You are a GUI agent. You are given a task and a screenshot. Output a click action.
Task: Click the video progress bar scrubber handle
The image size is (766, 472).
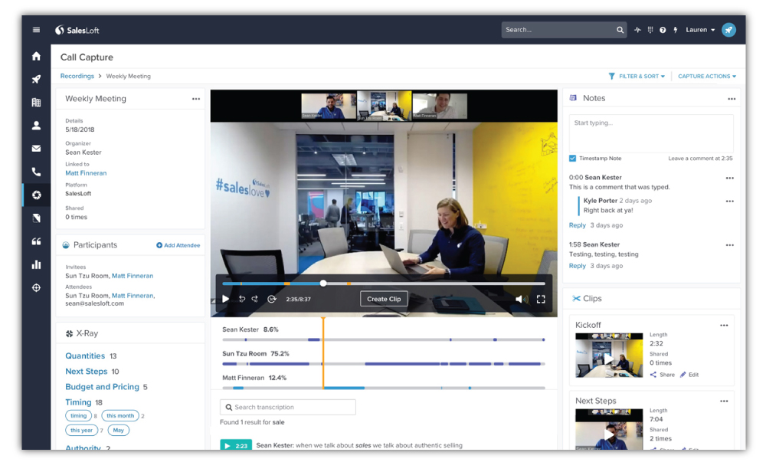point(323,284)
